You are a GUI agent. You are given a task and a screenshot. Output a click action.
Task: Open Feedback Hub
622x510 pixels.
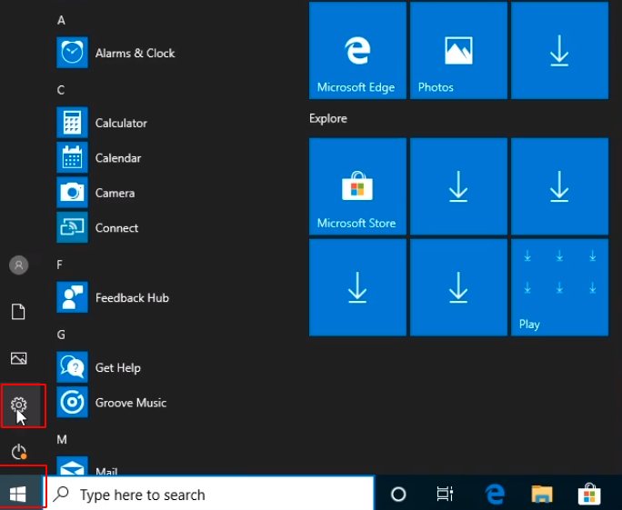pyautogui.click(x=113, y=297)
